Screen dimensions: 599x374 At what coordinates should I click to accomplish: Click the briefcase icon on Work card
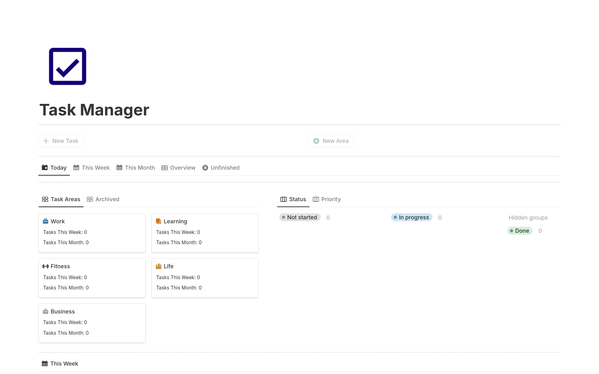click(x=46, y=221)
